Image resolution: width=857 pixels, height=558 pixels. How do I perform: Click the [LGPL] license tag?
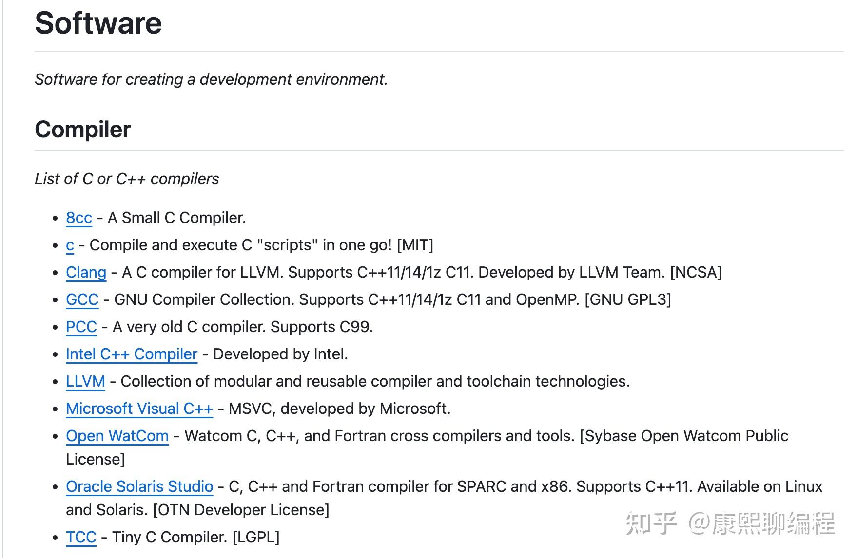256,537
